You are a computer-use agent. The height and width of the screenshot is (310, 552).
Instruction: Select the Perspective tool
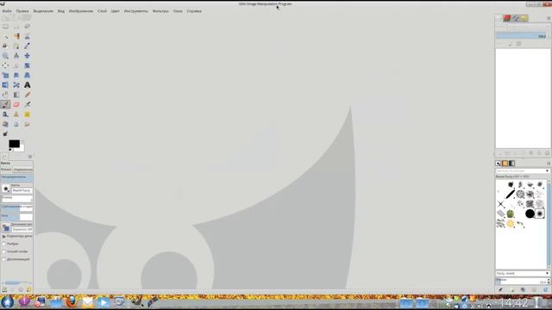[27, 75]
